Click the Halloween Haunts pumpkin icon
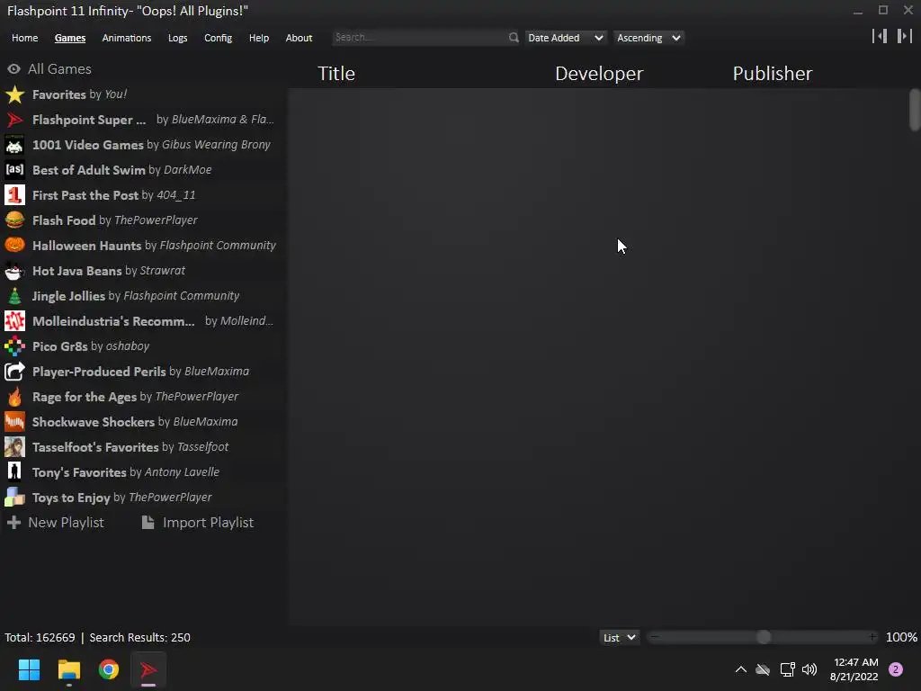This screenshot has width=921, height=691. click(14, 246)
